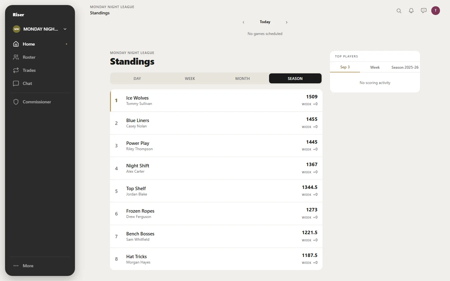Click owner name Riley Thompson
This screenshot has height=281, width=450.
tap(139, 149)
